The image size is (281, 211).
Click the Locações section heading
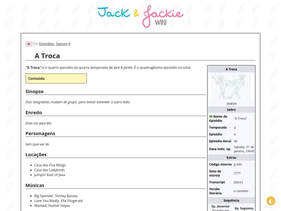point(36,155)
